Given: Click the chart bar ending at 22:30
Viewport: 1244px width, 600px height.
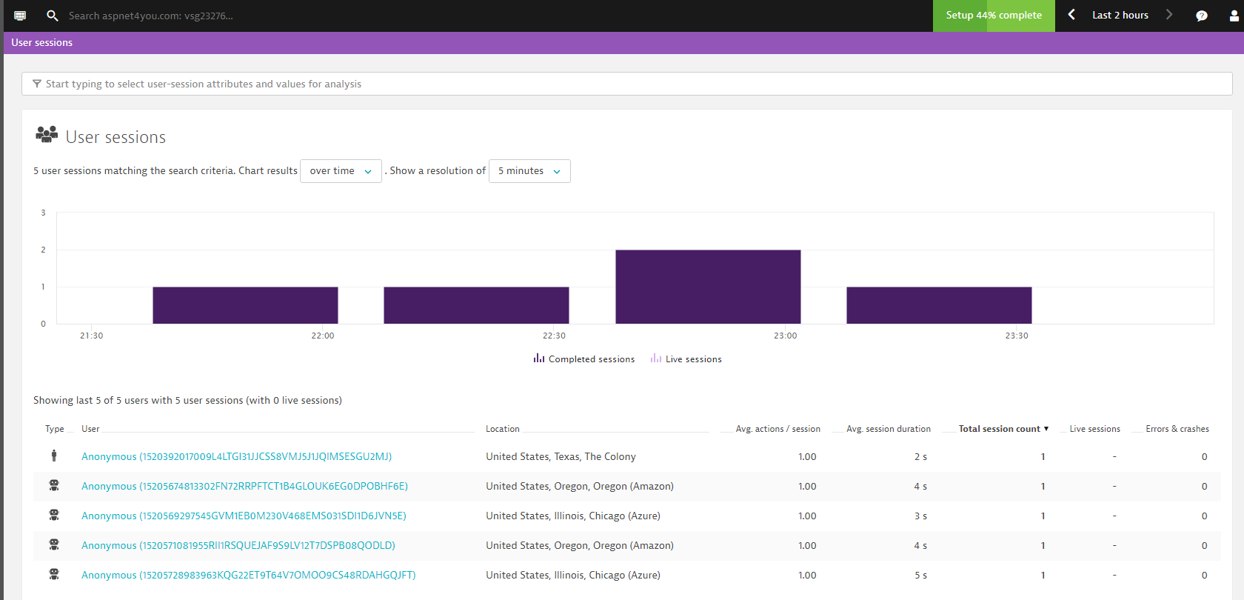Looking at the screenshot, I should point(476,305).
